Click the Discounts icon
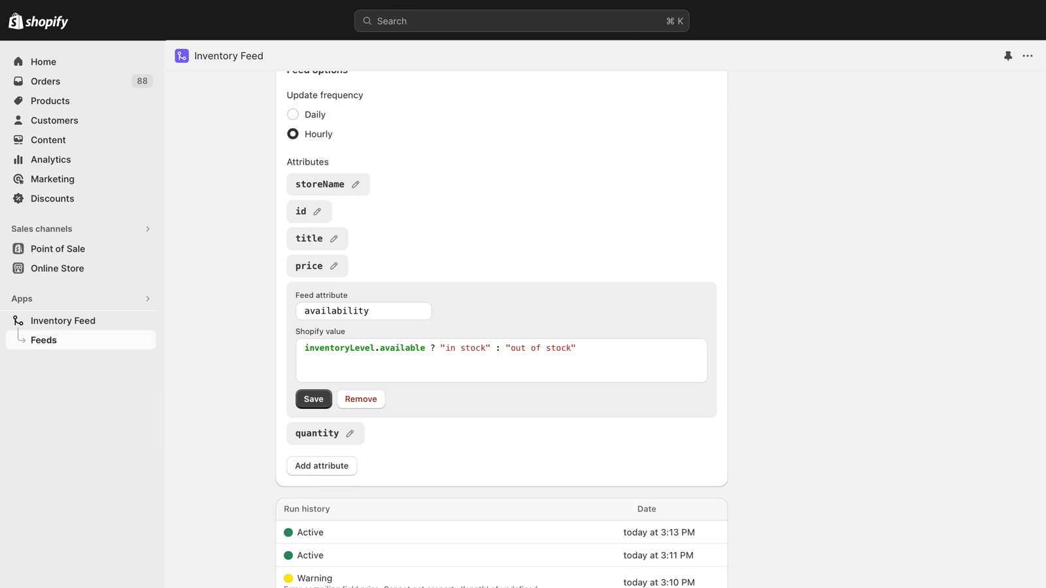This screenshot has width=1046, height=588. coord(18,199)
